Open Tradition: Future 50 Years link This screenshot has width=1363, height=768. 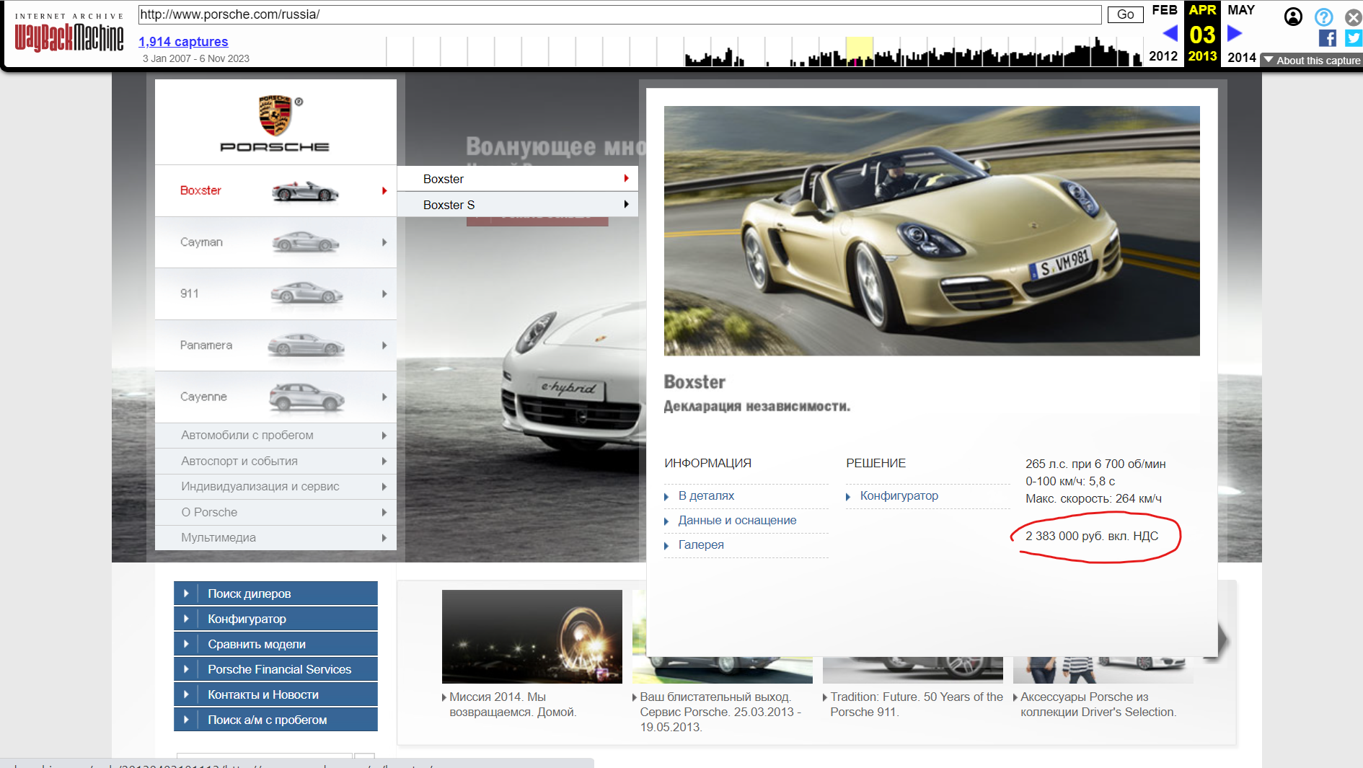coord(917,705)
